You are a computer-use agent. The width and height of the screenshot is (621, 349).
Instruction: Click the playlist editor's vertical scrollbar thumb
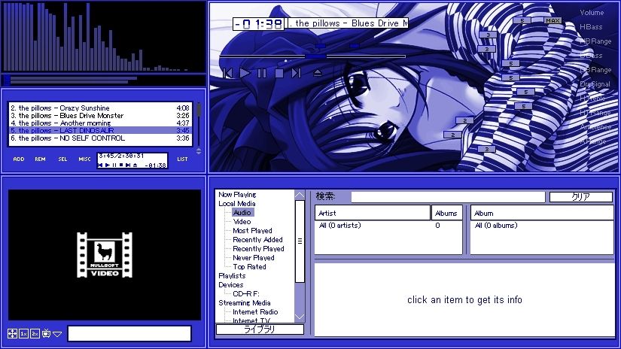pyautogui.click(x=199, y=110)
